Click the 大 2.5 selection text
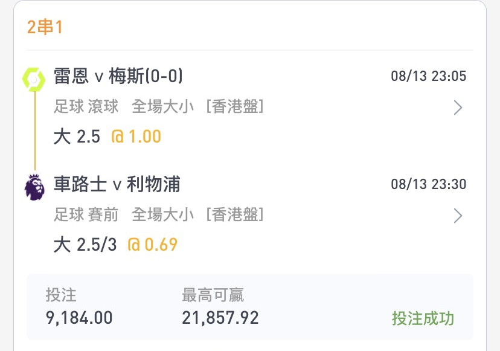500x351 pixels. pos(77,137)
